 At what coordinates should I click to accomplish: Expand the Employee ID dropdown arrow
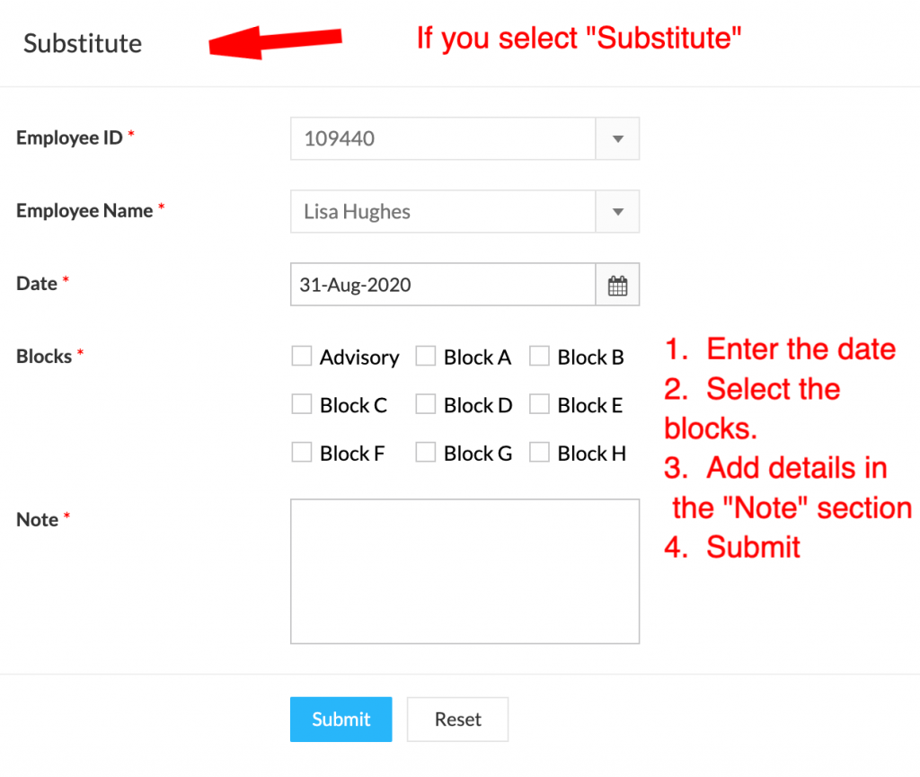pos(617,139)
